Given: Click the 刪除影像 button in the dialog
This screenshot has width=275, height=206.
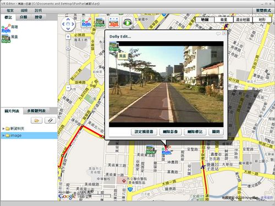Looking at the screenshot, I should (x=170, y=132).
